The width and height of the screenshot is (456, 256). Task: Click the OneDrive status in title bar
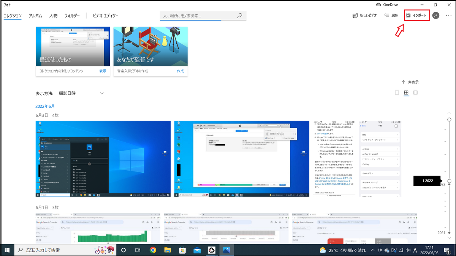(x=387, y=5)
